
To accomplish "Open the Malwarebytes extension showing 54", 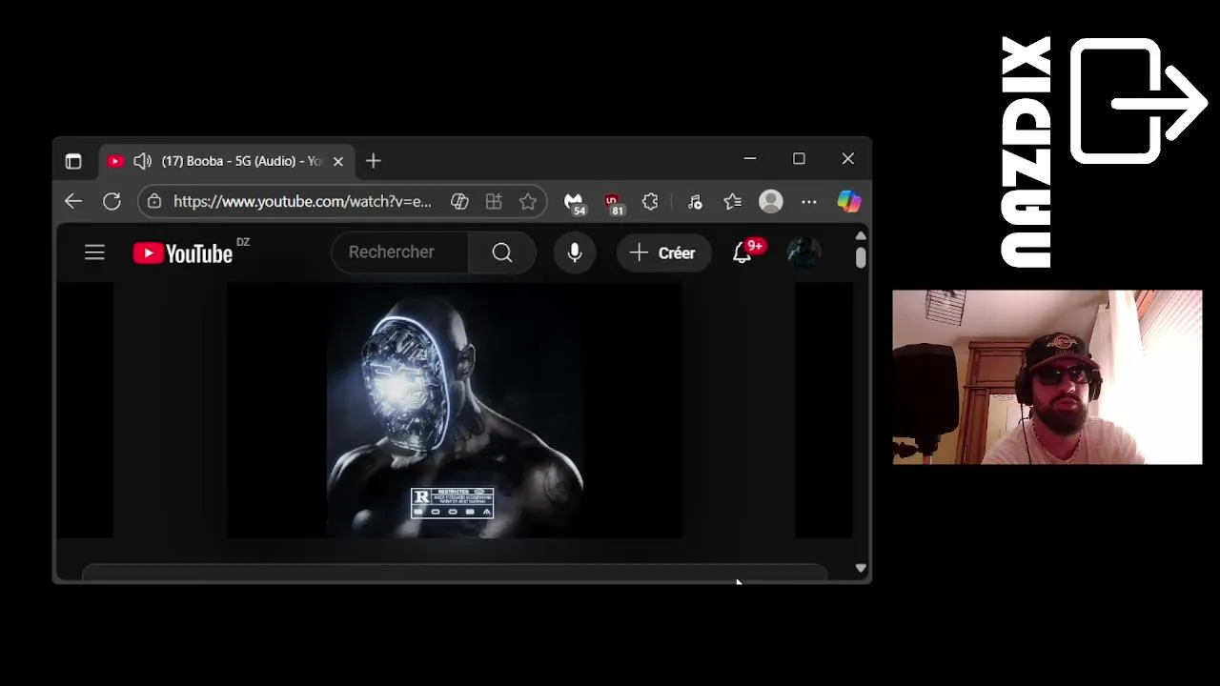I will (x=574, y=202).
